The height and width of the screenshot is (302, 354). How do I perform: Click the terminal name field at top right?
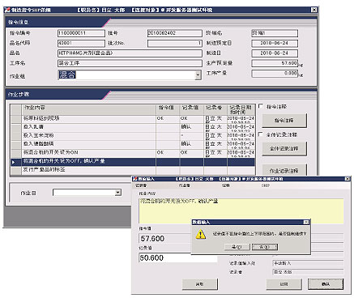(x=275, y=33)
